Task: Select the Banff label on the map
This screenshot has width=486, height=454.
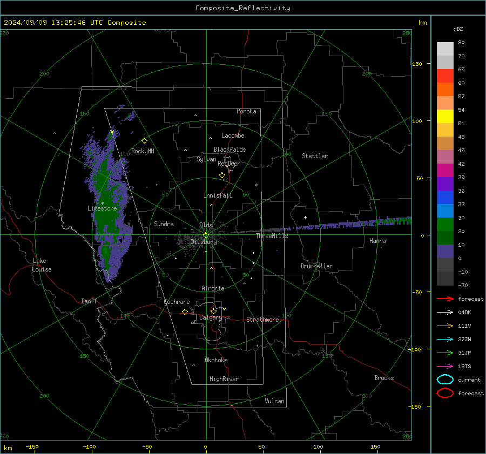Action: [x=89, y=301]
